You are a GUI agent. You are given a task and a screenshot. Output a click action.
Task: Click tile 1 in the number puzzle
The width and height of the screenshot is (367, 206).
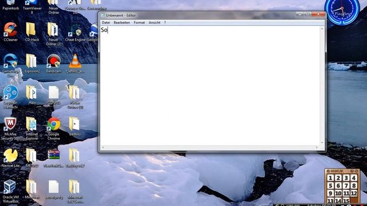[330, 178]
